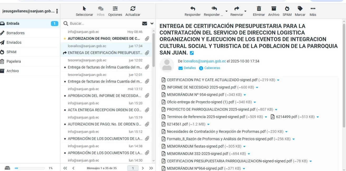
Task: Expand dropdown for 6214561.pdf attachment
Action: 208,124
